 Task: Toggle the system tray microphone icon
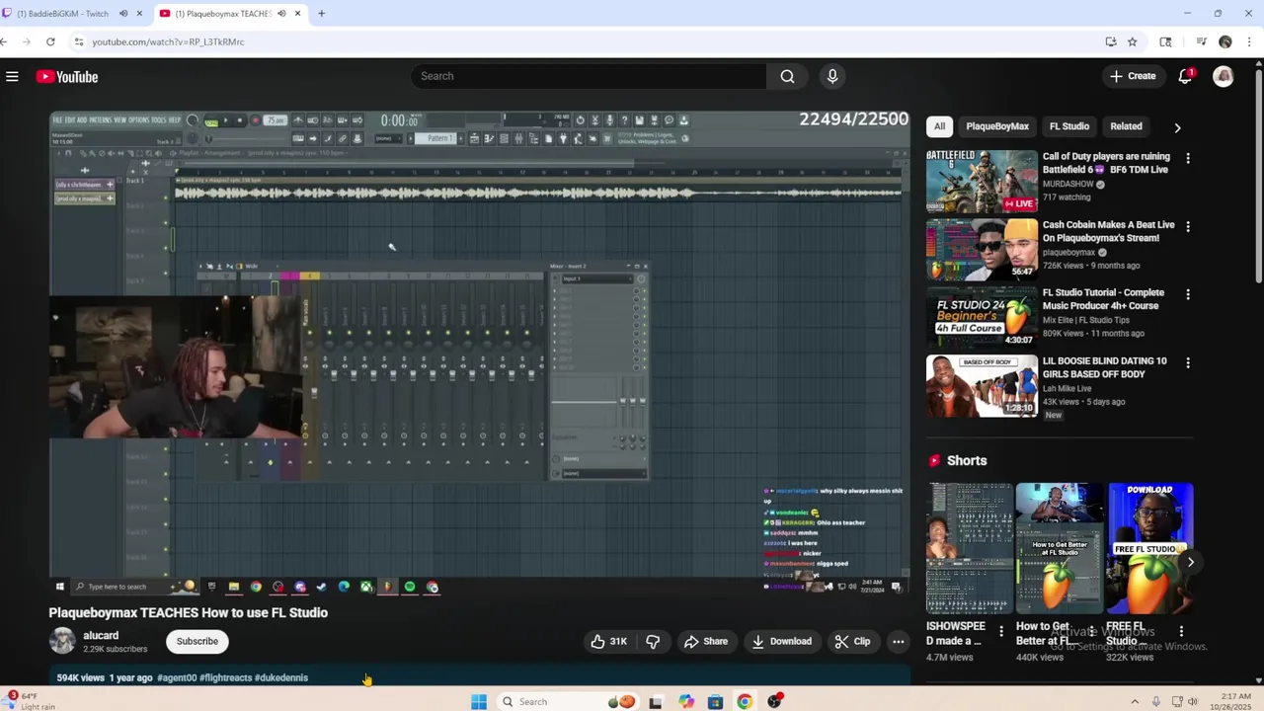pyautogui.click(x=1155, y=701)
